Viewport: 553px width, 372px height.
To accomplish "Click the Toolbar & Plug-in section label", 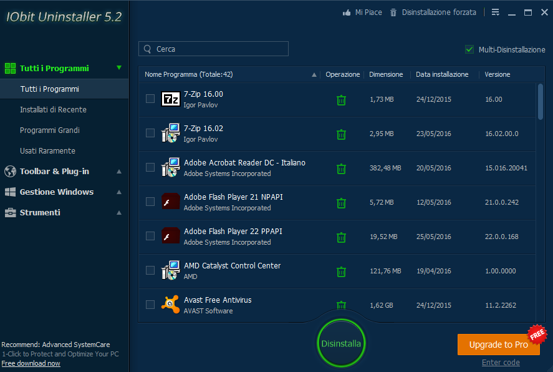I will tap(54, 171).
